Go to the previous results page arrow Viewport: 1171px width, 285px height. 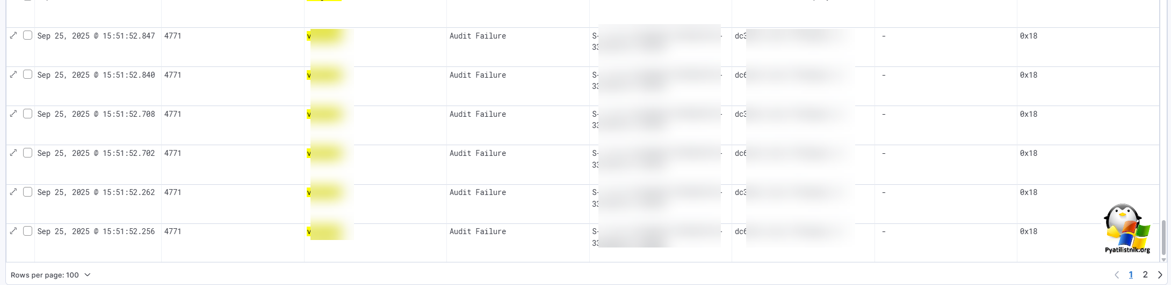[x=1117, y=275]
